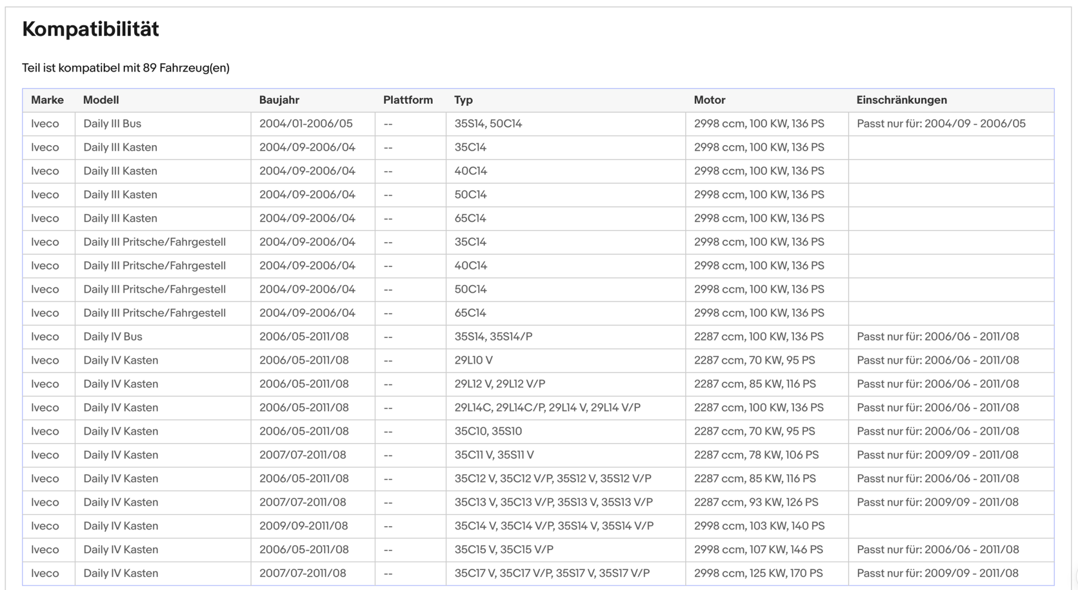
Task: Select the 2009/09-2011/08 Baujahr cell
Action: coord(313,526)
